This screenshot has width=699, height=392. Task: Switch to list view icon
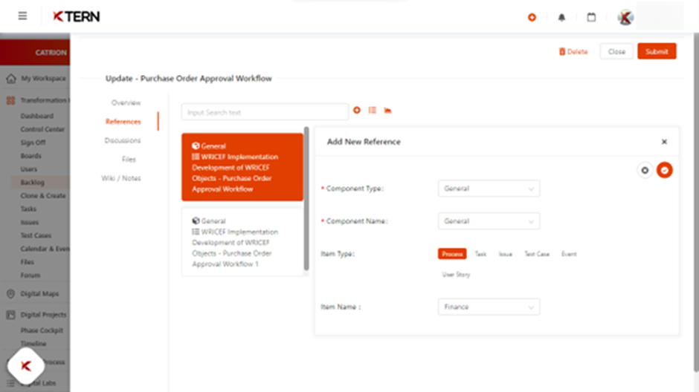[x=373, y=111]
